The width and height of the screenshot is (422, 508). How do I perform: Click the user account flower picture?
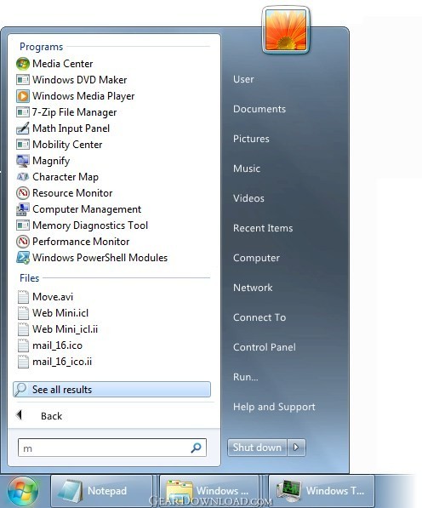click(286, 30)
